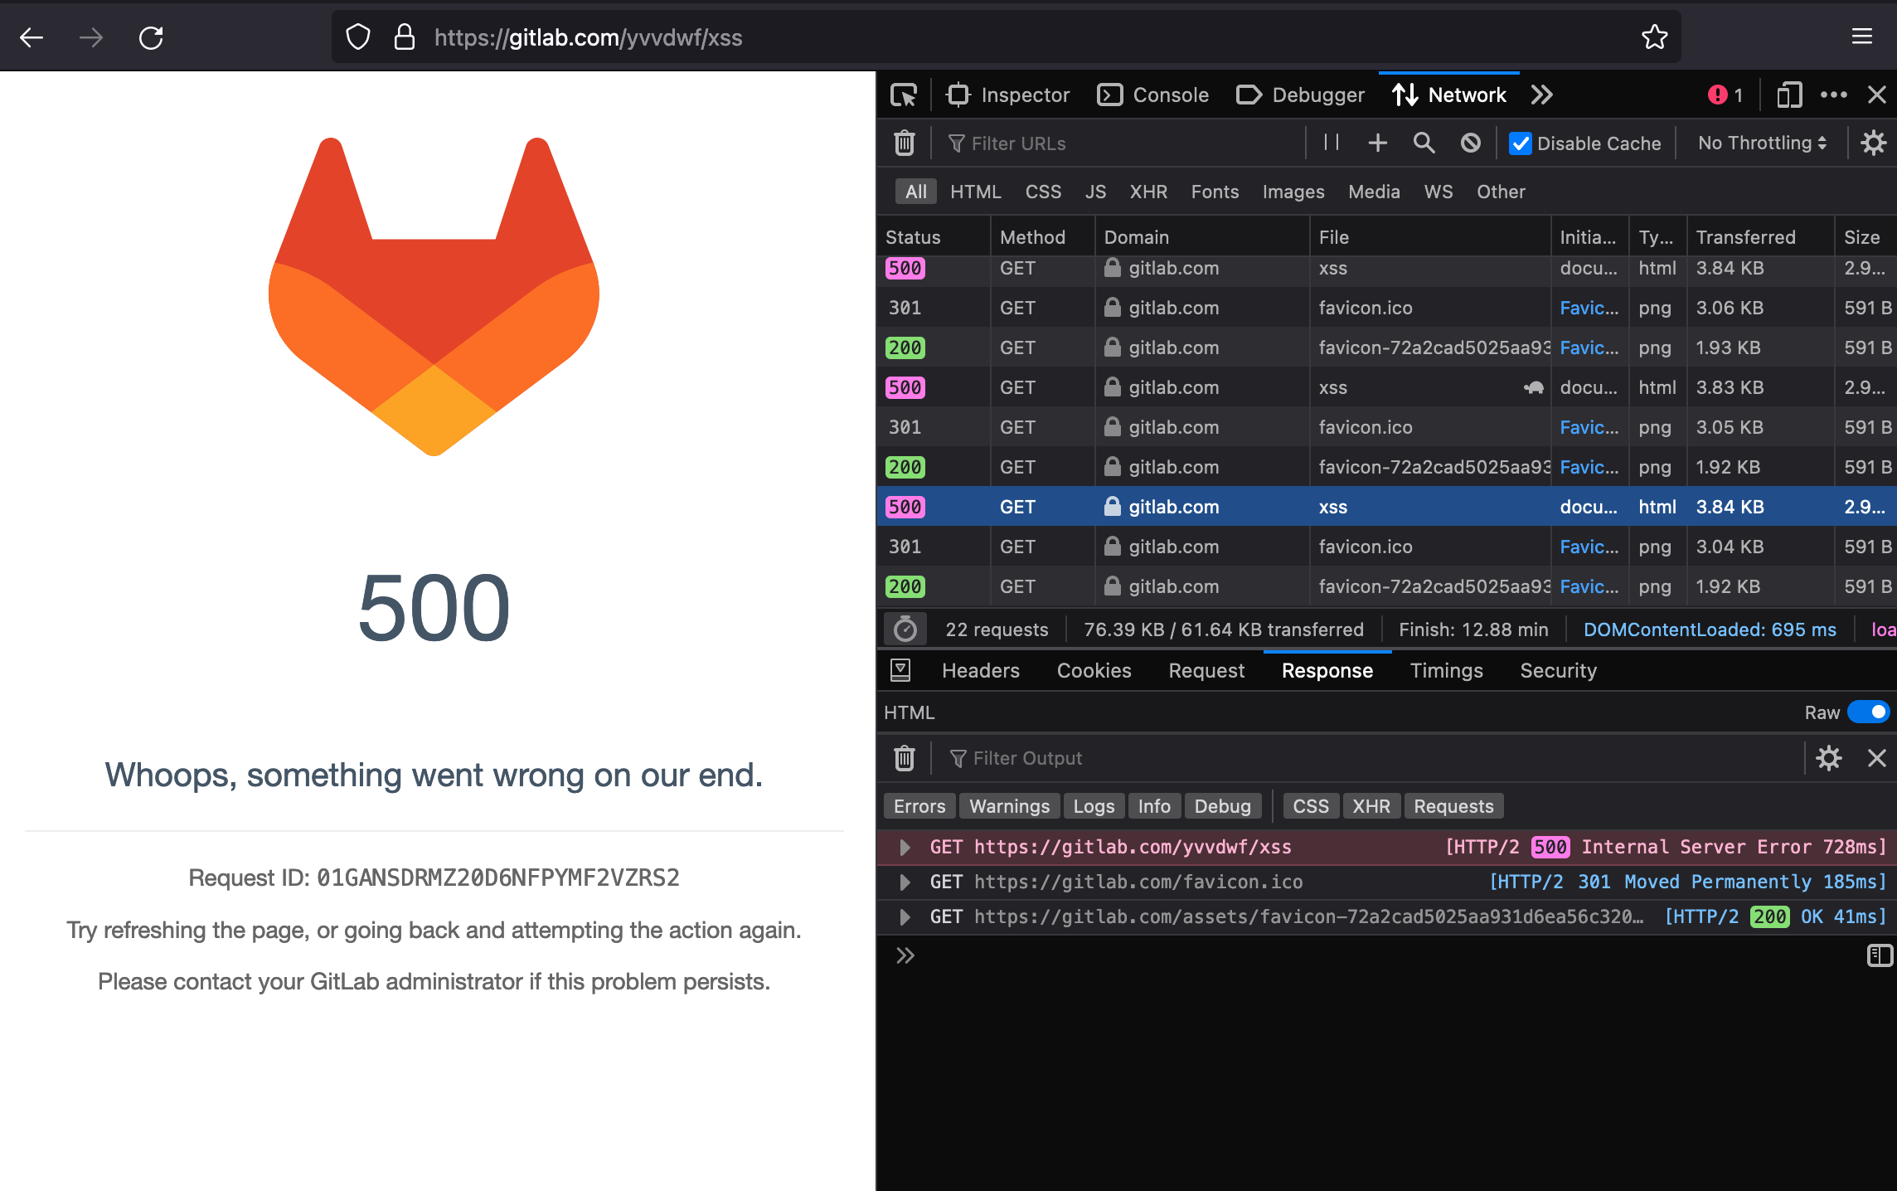This screenshot has height=1191, width=1897.
Task: Open the Timings details tab
Action: pyautogui.click(x=1446, y=670)
